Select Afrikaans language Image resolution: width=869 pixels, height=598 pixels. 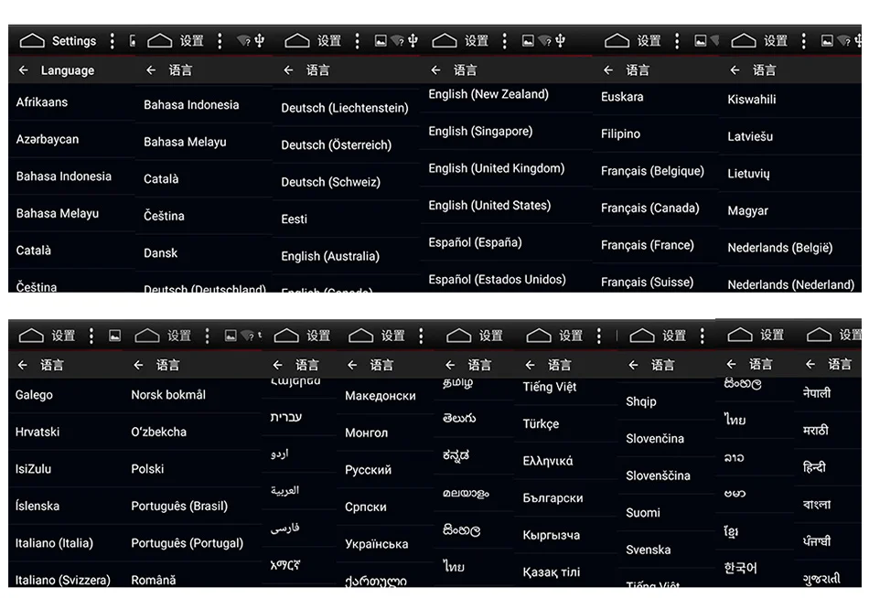(x=42, y=102)
